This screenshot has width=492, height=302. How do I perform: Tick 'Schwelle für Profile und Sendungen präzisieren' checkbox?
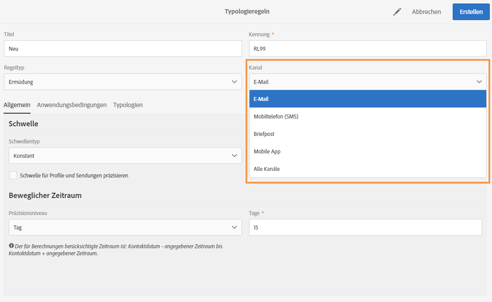(13, 175)
